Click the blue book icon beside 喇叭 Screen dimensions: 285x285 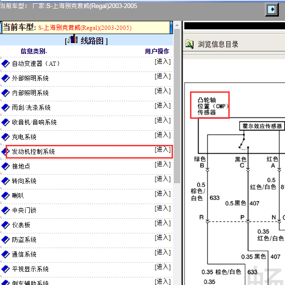(x=5, y=196)
